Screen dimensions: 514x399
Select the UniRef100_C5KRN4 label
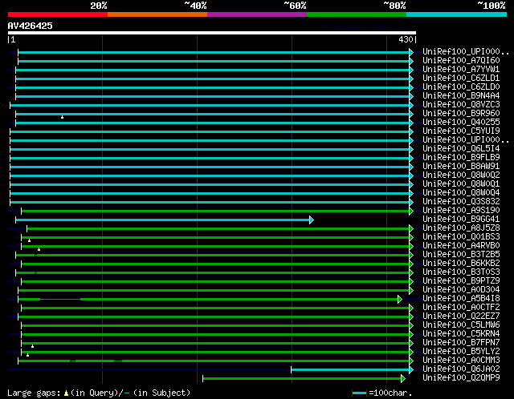click(x=461, y=334)
